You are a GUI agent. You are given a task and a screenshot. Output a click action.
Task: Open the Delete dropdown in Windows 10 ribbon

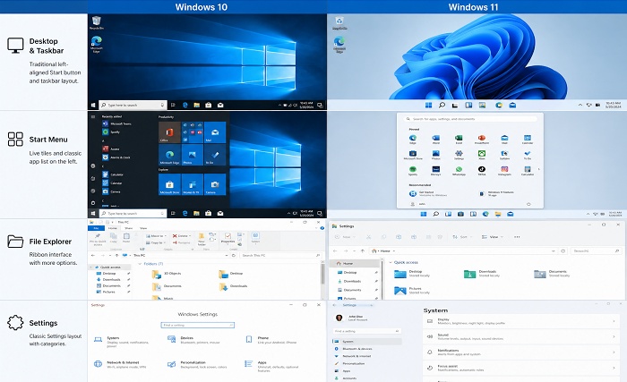(181, 236)
